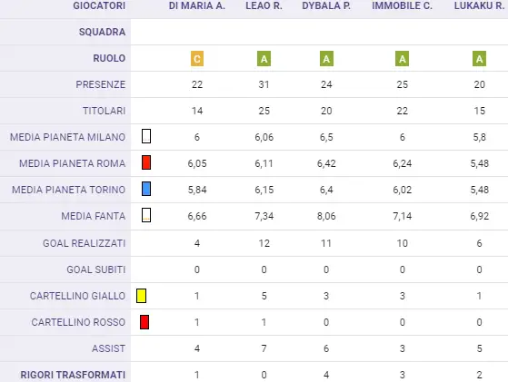This screenshot has height=382, width=508.
Task: Click the yellow Cartellino Giallo icon
Action: (141, 296)
